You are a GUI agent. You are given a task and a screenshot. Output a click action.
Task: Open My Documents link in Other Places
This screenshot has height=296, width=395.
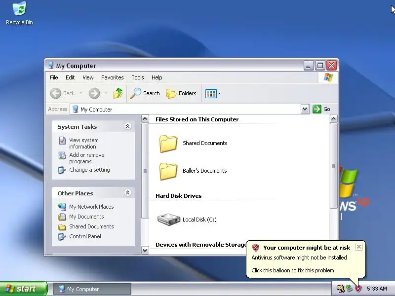[x=86, y=217]
